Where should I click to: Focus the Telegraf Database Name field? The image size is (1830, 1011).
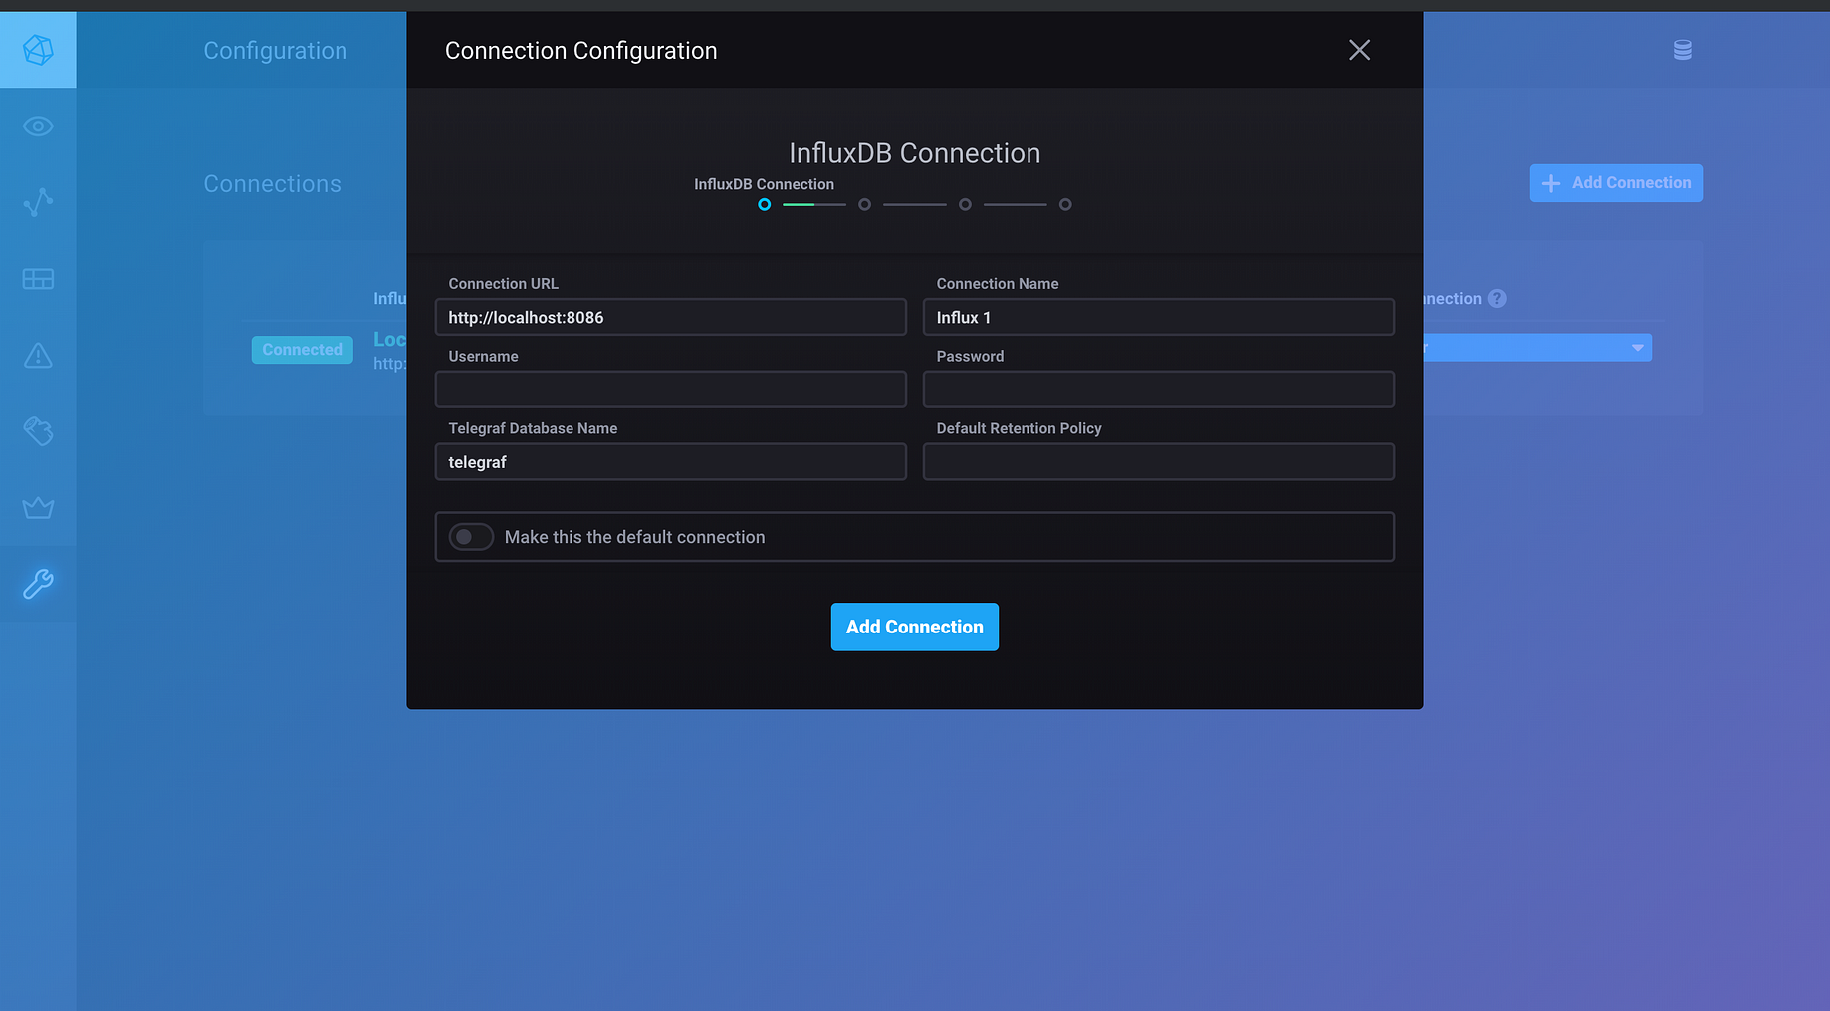[671, 462]
